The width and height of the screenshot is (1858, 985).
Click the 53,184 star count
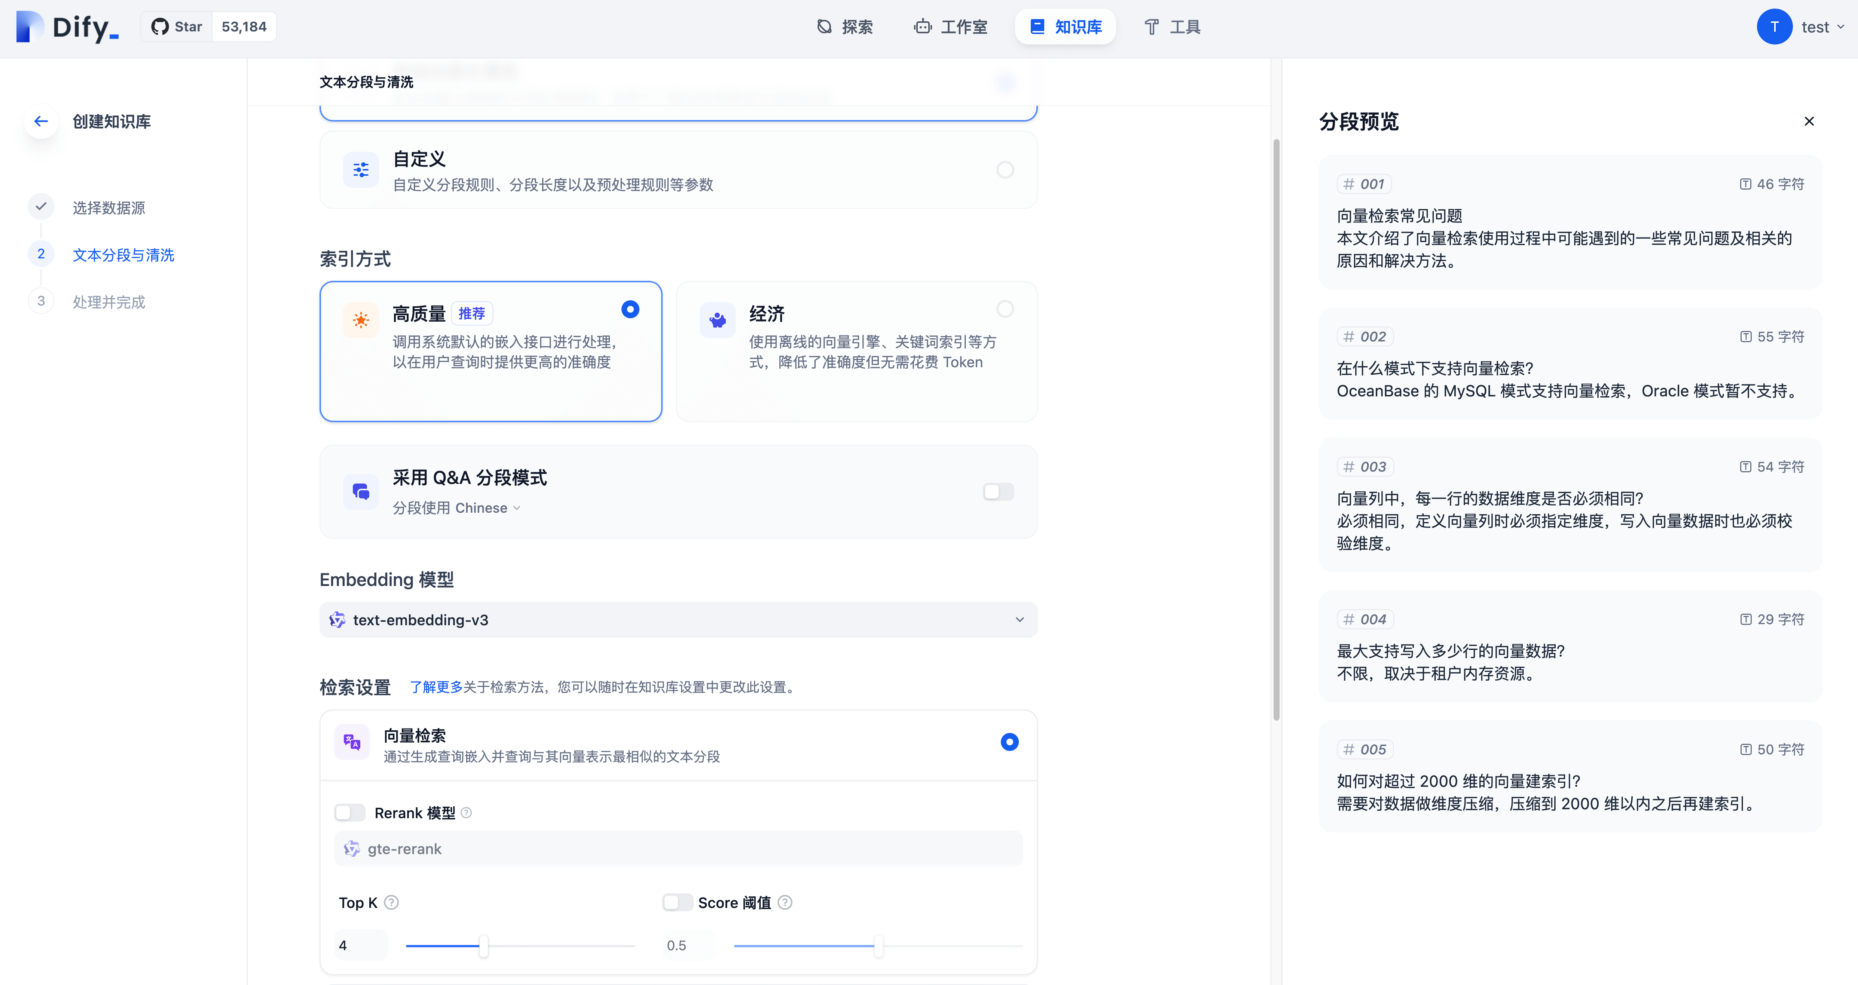(x=244, y=27)
